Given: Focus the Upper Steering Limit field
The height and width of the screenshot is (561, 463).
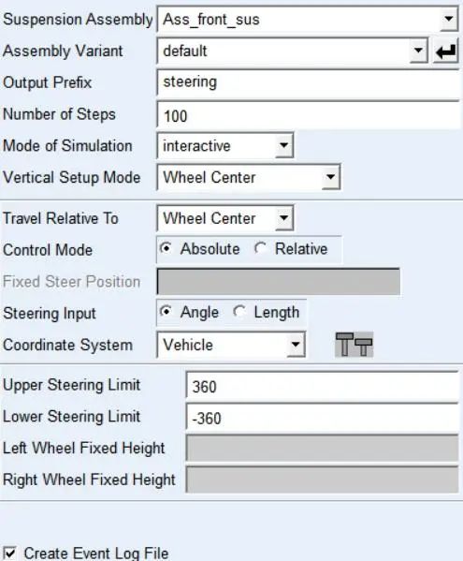Looking at the screenshot, I should pos(323,385).
